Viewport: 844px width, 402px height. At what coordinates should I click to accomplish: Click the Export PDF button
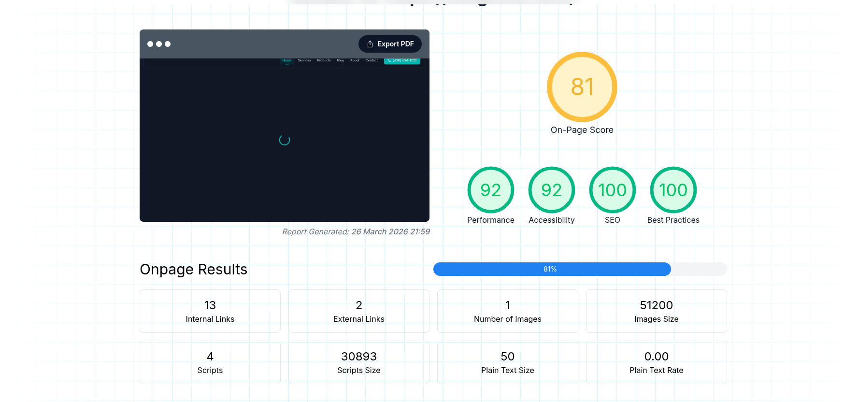390,44
